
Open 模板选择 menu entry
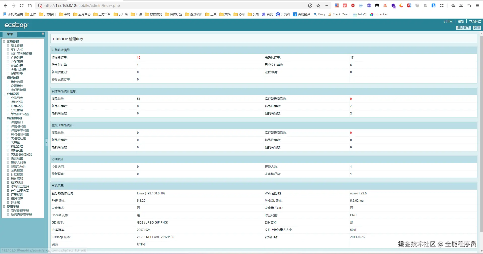coord(17,82)
